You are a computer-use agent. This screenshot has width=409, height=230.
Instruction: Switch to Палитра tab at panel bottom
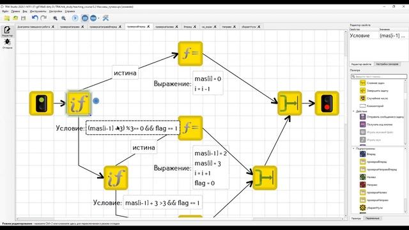click(x=356, y=218)
